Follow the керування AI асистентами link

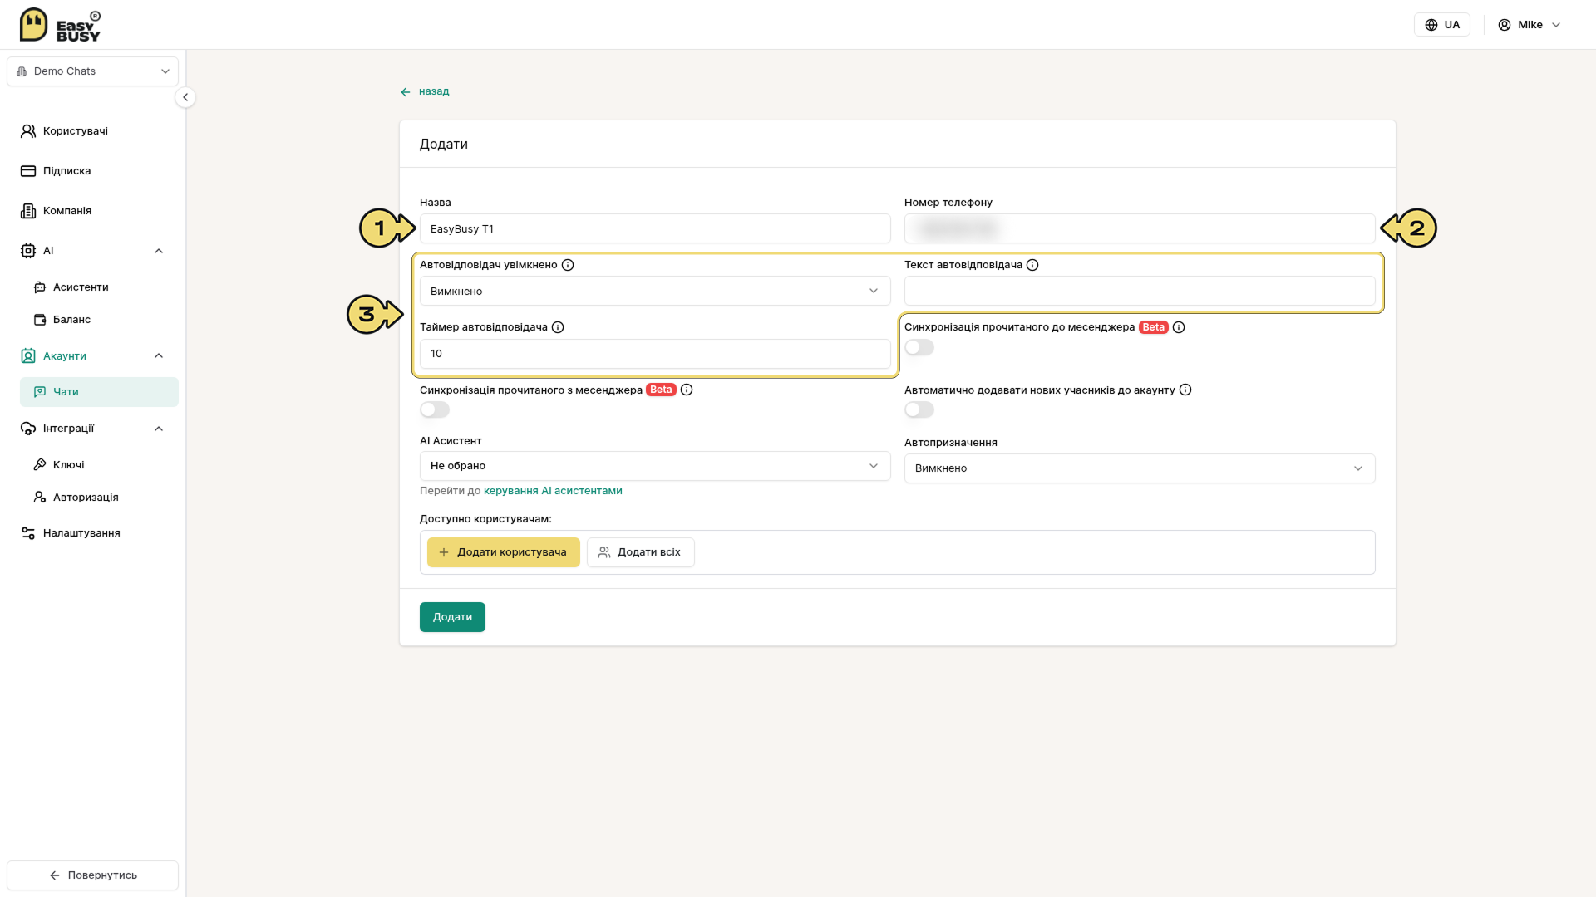(x=553, y=491)
